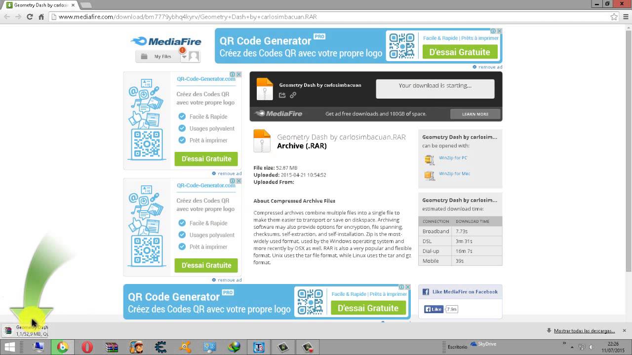
Task: Open Mostrar todas las descargas link
Action: 584,331
